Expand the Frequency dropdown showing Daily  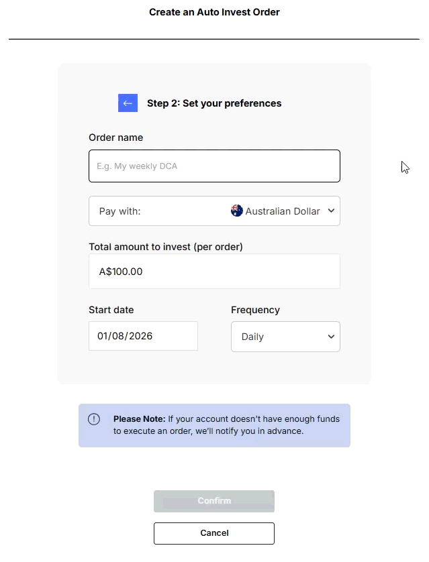pyautogui.click(x=285, y=336)
